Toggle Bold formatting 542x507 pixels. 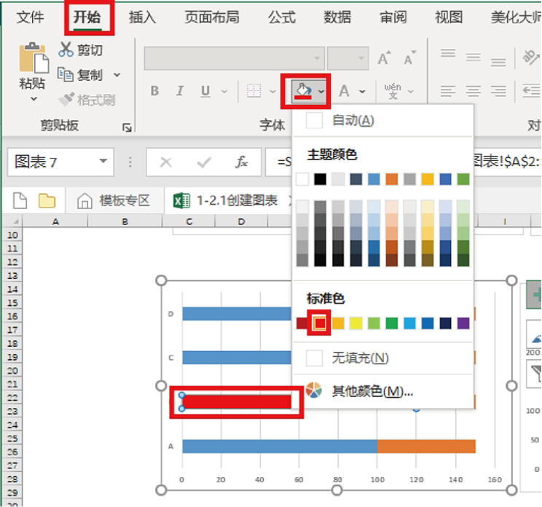154,91
